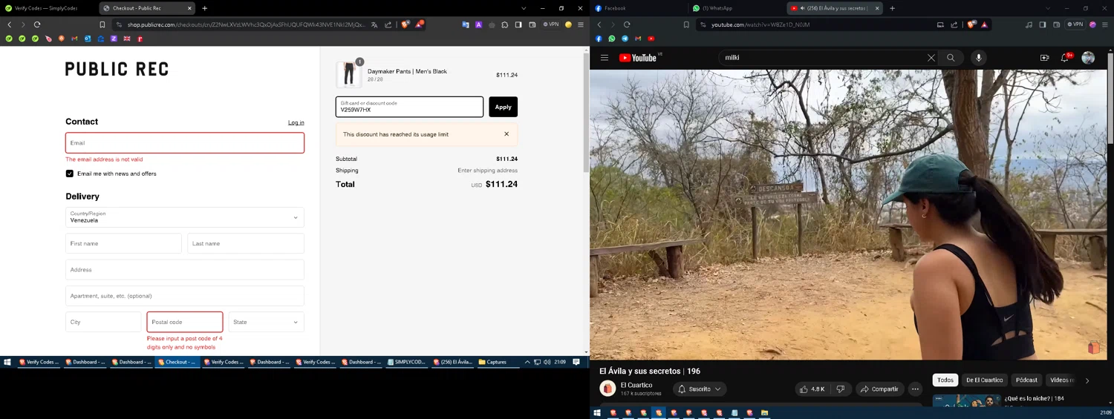Select the Todos filter chip
Image resolution: width=1114 pixels, height=419 pixels.
coord(945,380)
